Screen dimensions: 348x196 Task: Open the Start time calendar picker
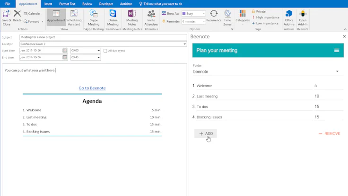click(x=65, y=51)
